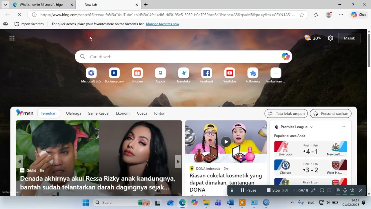The width and height of the screenshot is (371, 209).
Task: Open the Microsoft 365 shortcut tile
Action: click(91, 75)
